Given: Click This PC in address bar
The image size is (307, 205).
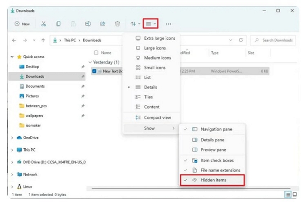Looking at the screenshot, I should coord(70,40).
